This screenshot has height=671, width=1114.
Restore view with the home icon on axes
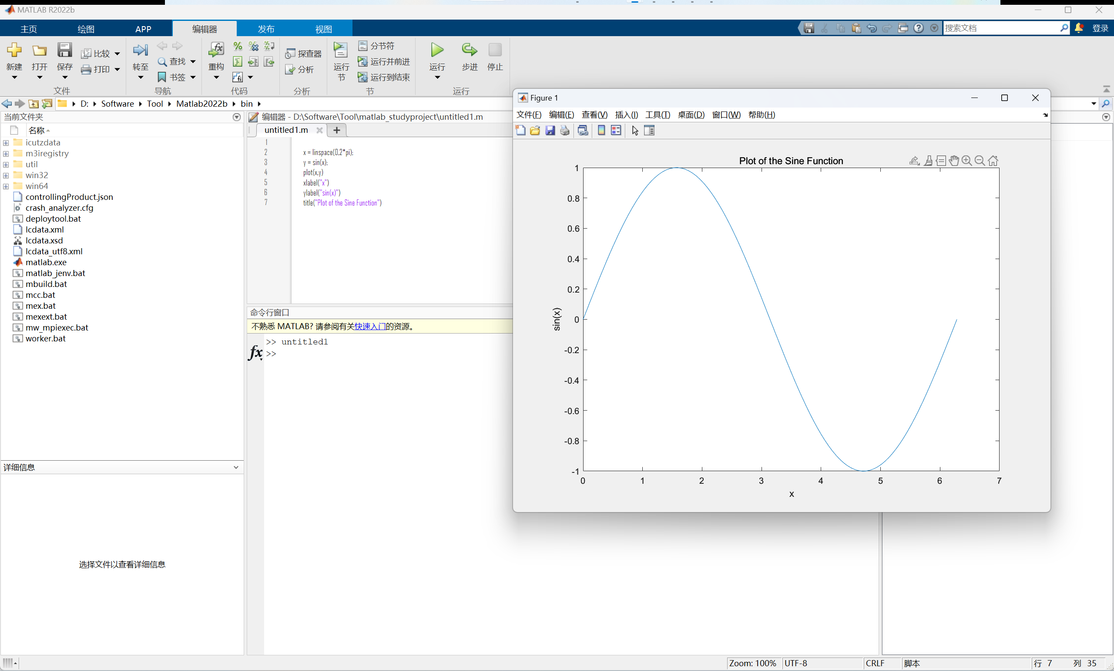click(993, 161)
